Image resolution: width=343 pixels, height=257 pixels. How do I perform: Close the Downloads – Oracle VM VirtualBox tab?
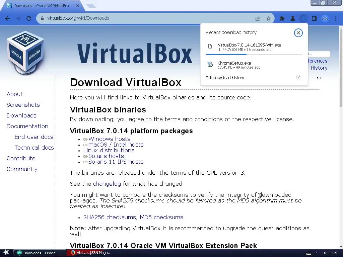pos(78,6)
